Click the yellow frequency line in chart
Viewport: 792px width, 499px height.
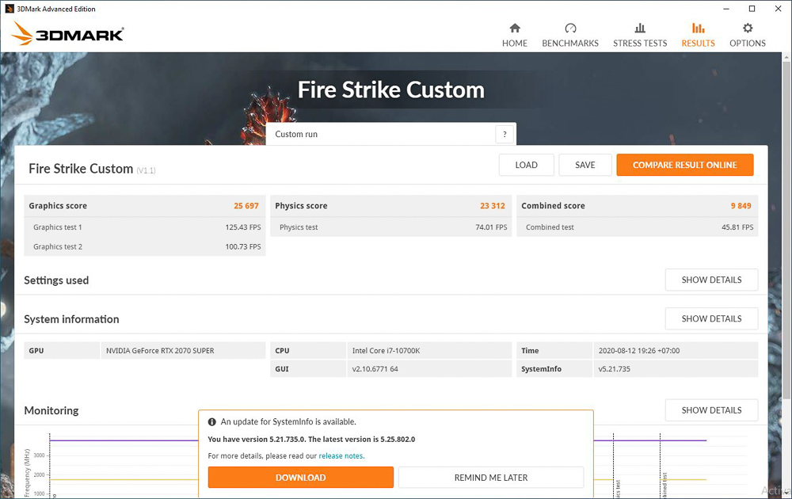pyautogui.click(x=124, y=480)
